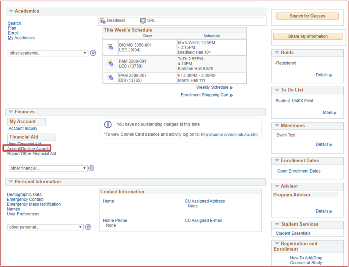Collapse the Academics section
This screenshot has width=349, height=267.
coord(11,11)
